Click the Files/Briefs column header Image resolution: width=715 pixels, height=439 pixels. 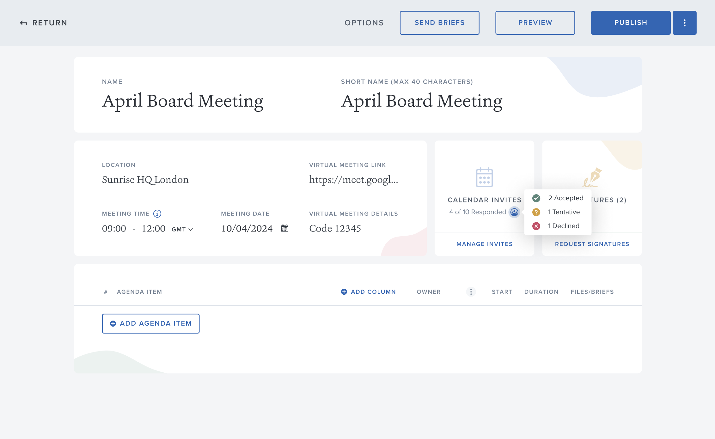(592, 292)
